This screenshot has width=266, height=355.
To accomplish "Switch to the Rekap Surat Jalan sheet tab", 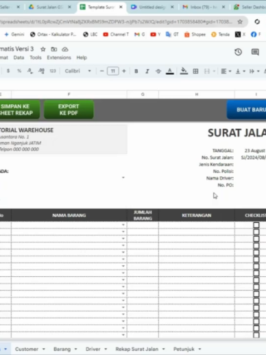I will coord(137,349).
